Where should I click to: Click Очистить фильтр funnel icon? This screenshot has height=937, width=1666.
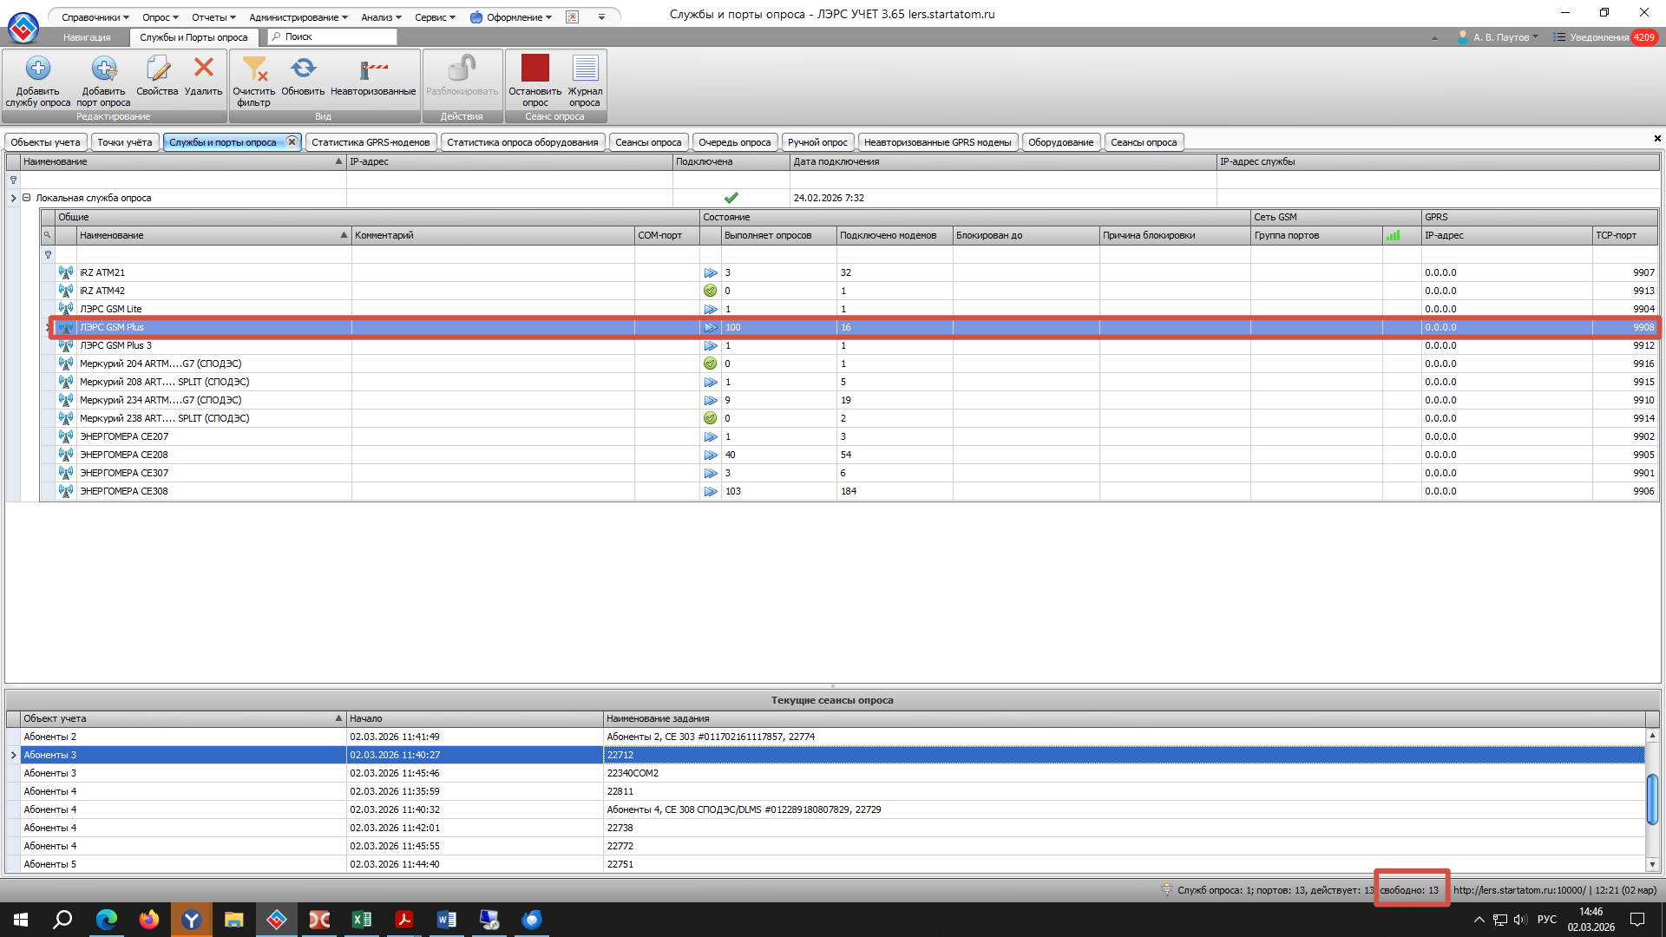point(254,69)
